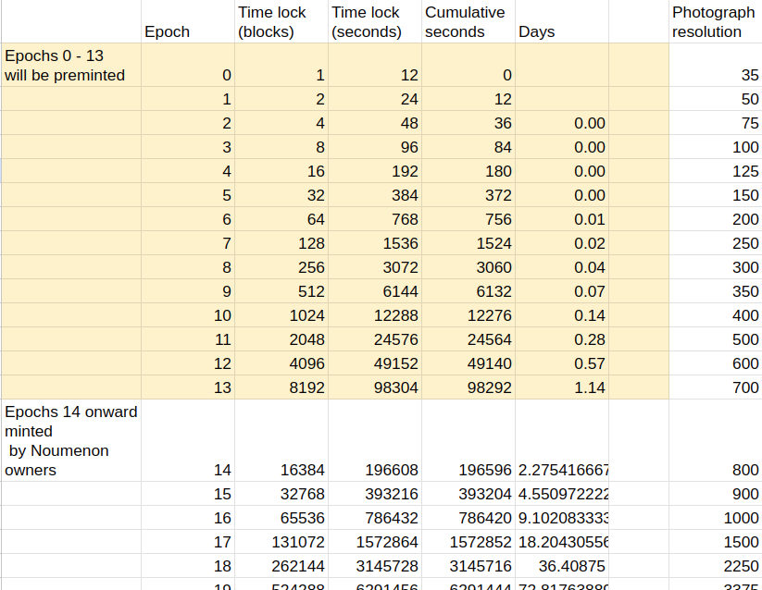Image resolution: width=762 pixels, height=590 pixels.
Task: Click the Epoch column header cell
Action: 188,22
